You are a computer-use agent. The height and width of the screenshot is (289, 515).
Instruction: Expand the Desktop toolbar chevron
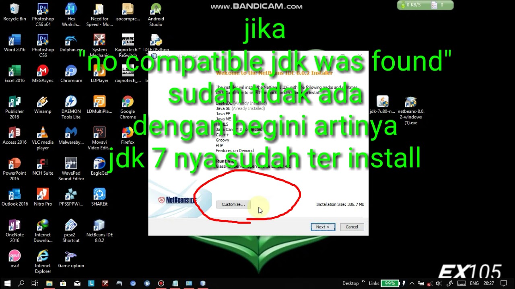click(363, 282)
